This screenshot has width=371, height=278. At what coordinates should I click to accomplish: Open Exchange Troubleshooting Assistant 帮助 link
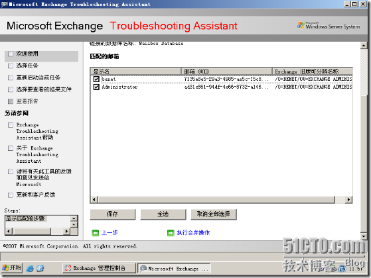pyautogui.click(x=37, y=131)
